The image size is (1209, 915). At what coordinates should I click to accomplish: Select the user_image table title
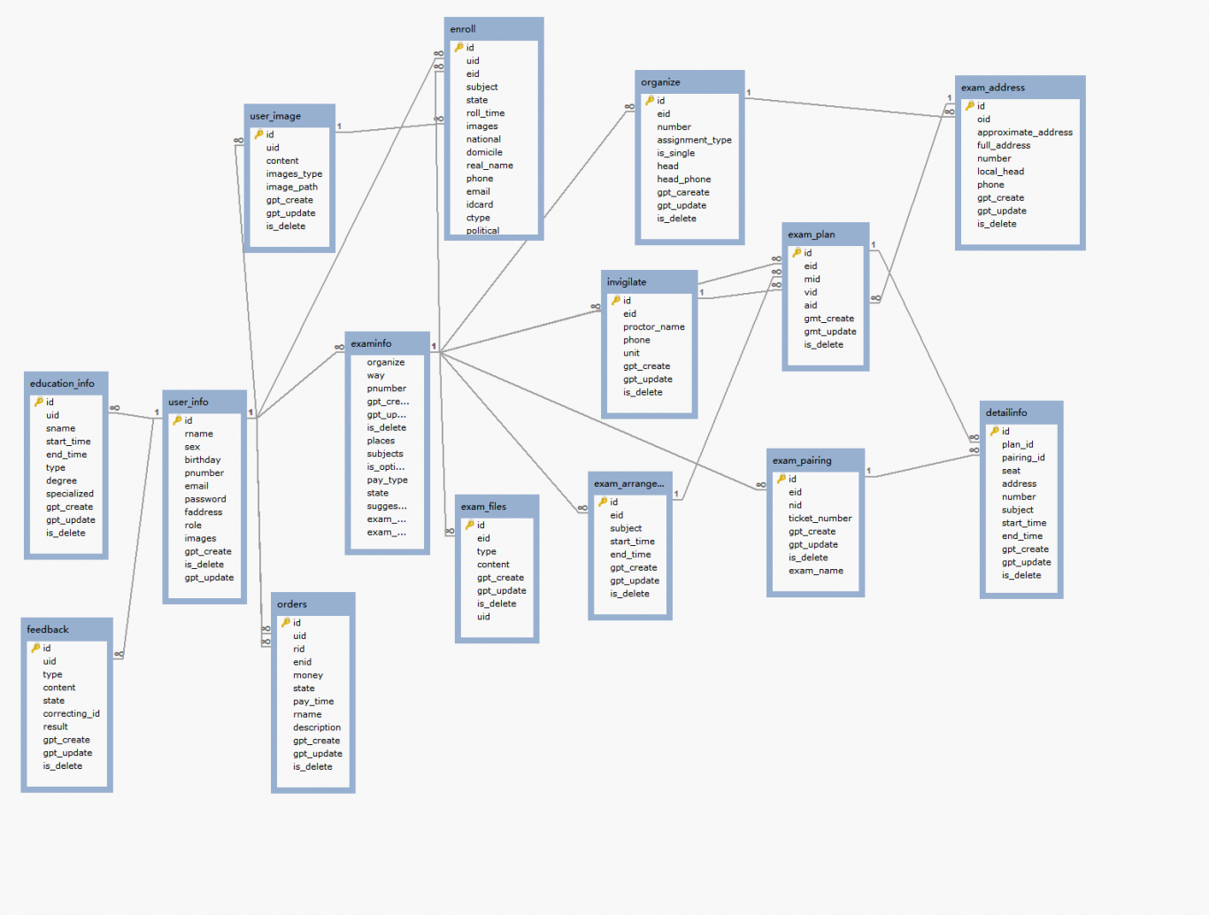pos(275,116)
